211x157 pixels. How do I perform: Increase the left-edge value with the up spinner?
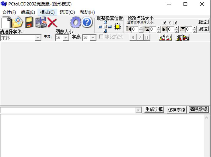coord(141,28)
